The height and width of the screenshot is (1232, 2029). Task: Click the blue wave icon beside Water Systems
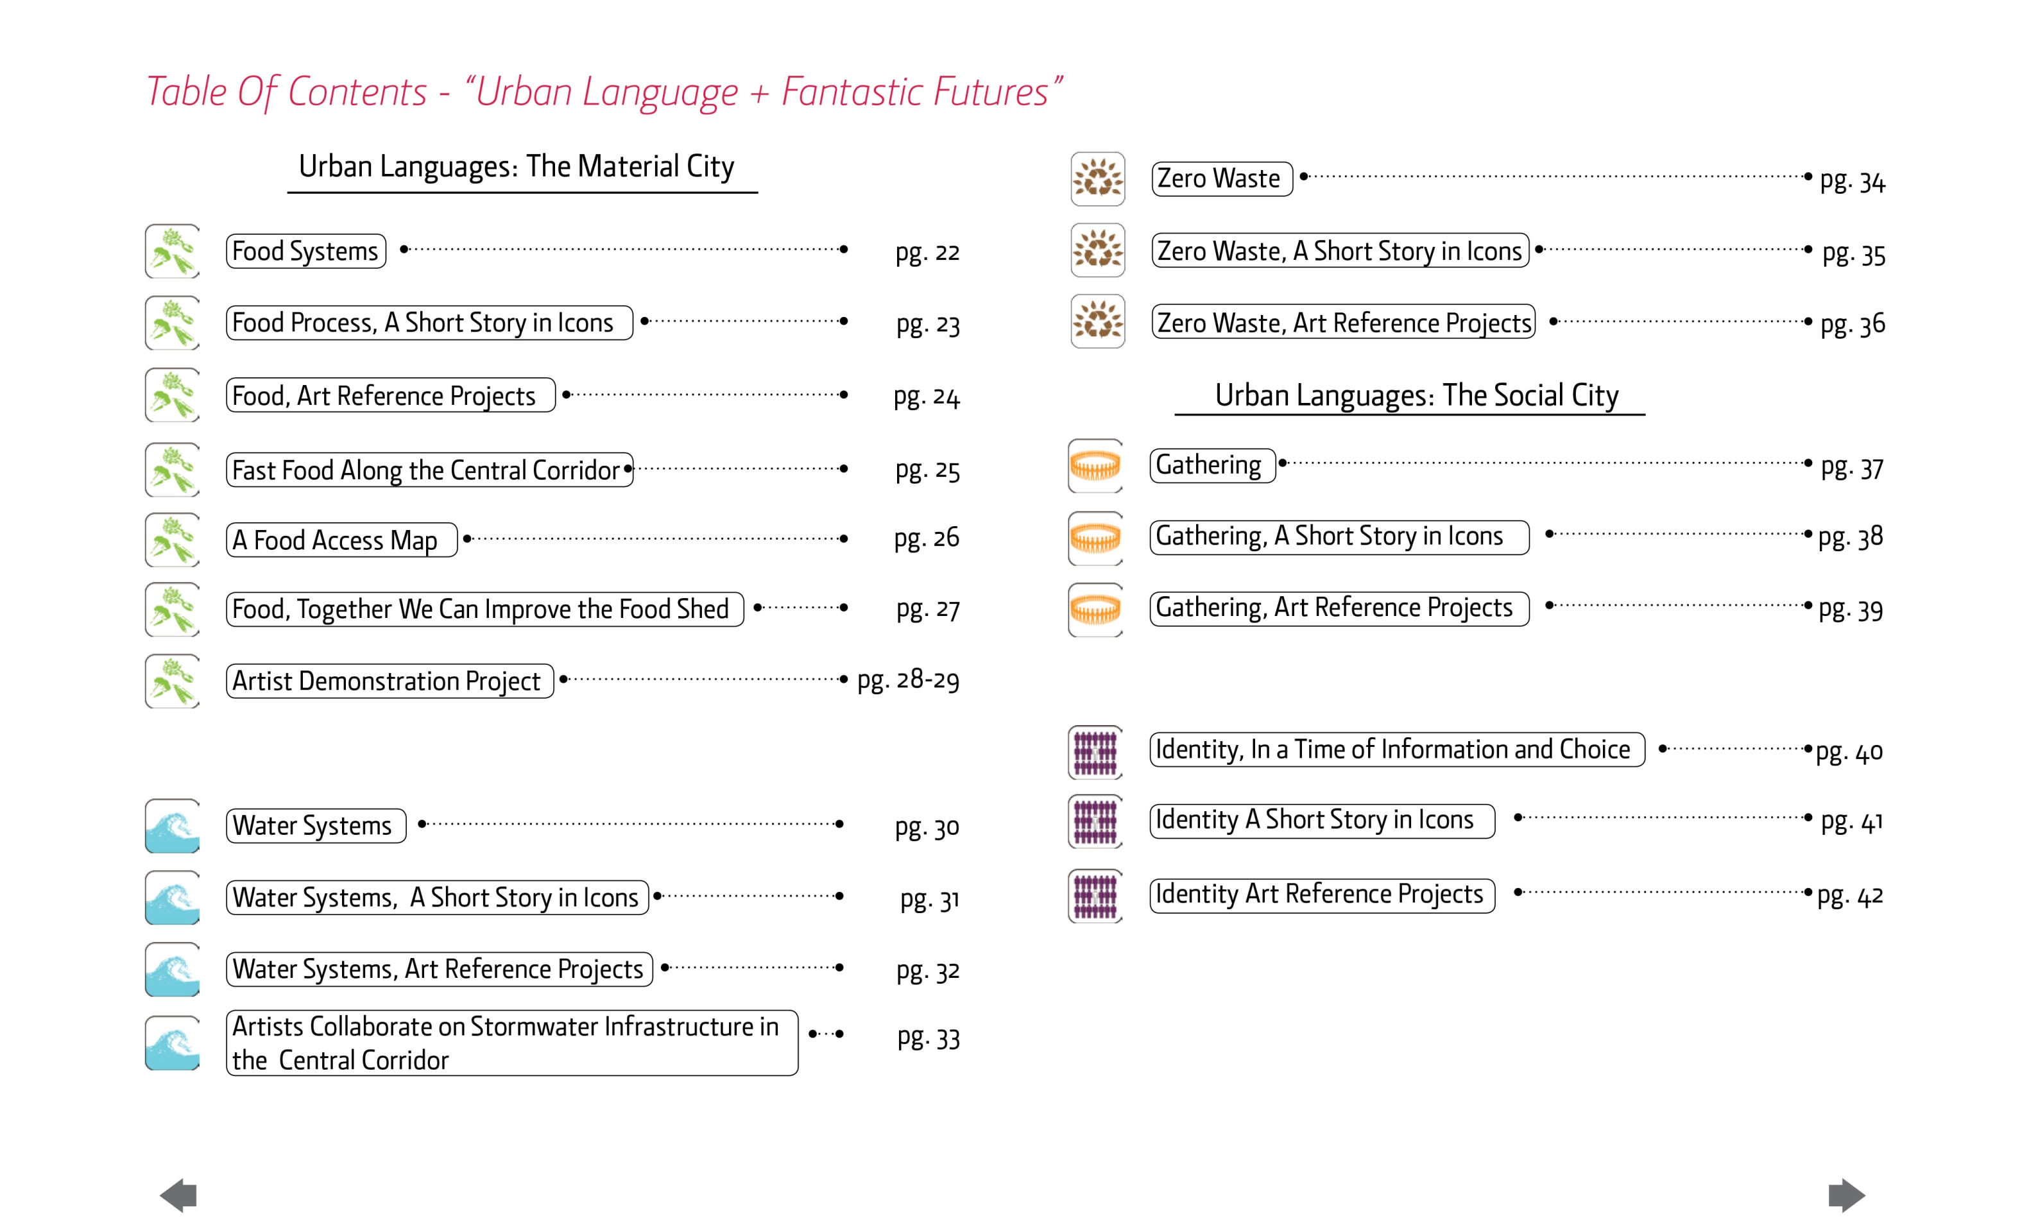[173, 825]
